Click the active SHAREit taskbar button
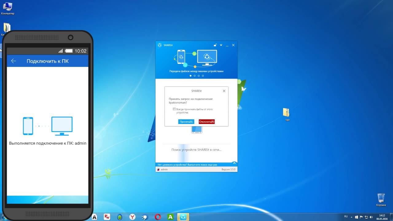Image resolution: width=393 pixels, height=221 pixels. click(183, 217)
